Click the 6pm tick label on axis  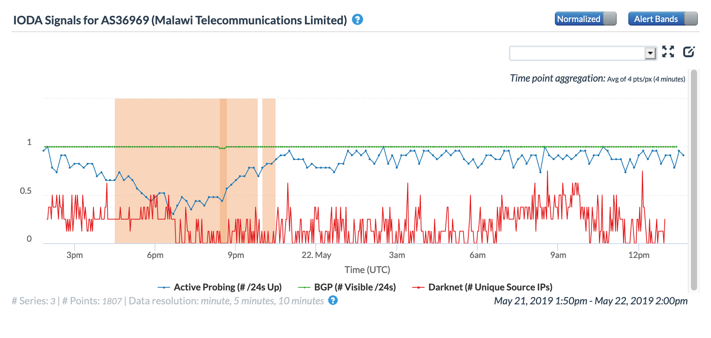pyautogui.click(x=155, y=255)
